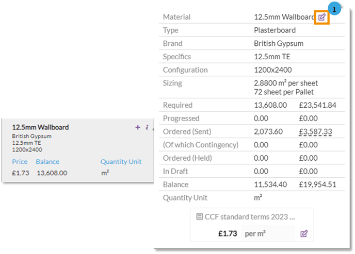Screen dimensions: 355x254
Task: Click the Quantity Unit header on card
Action: point(121,162)
